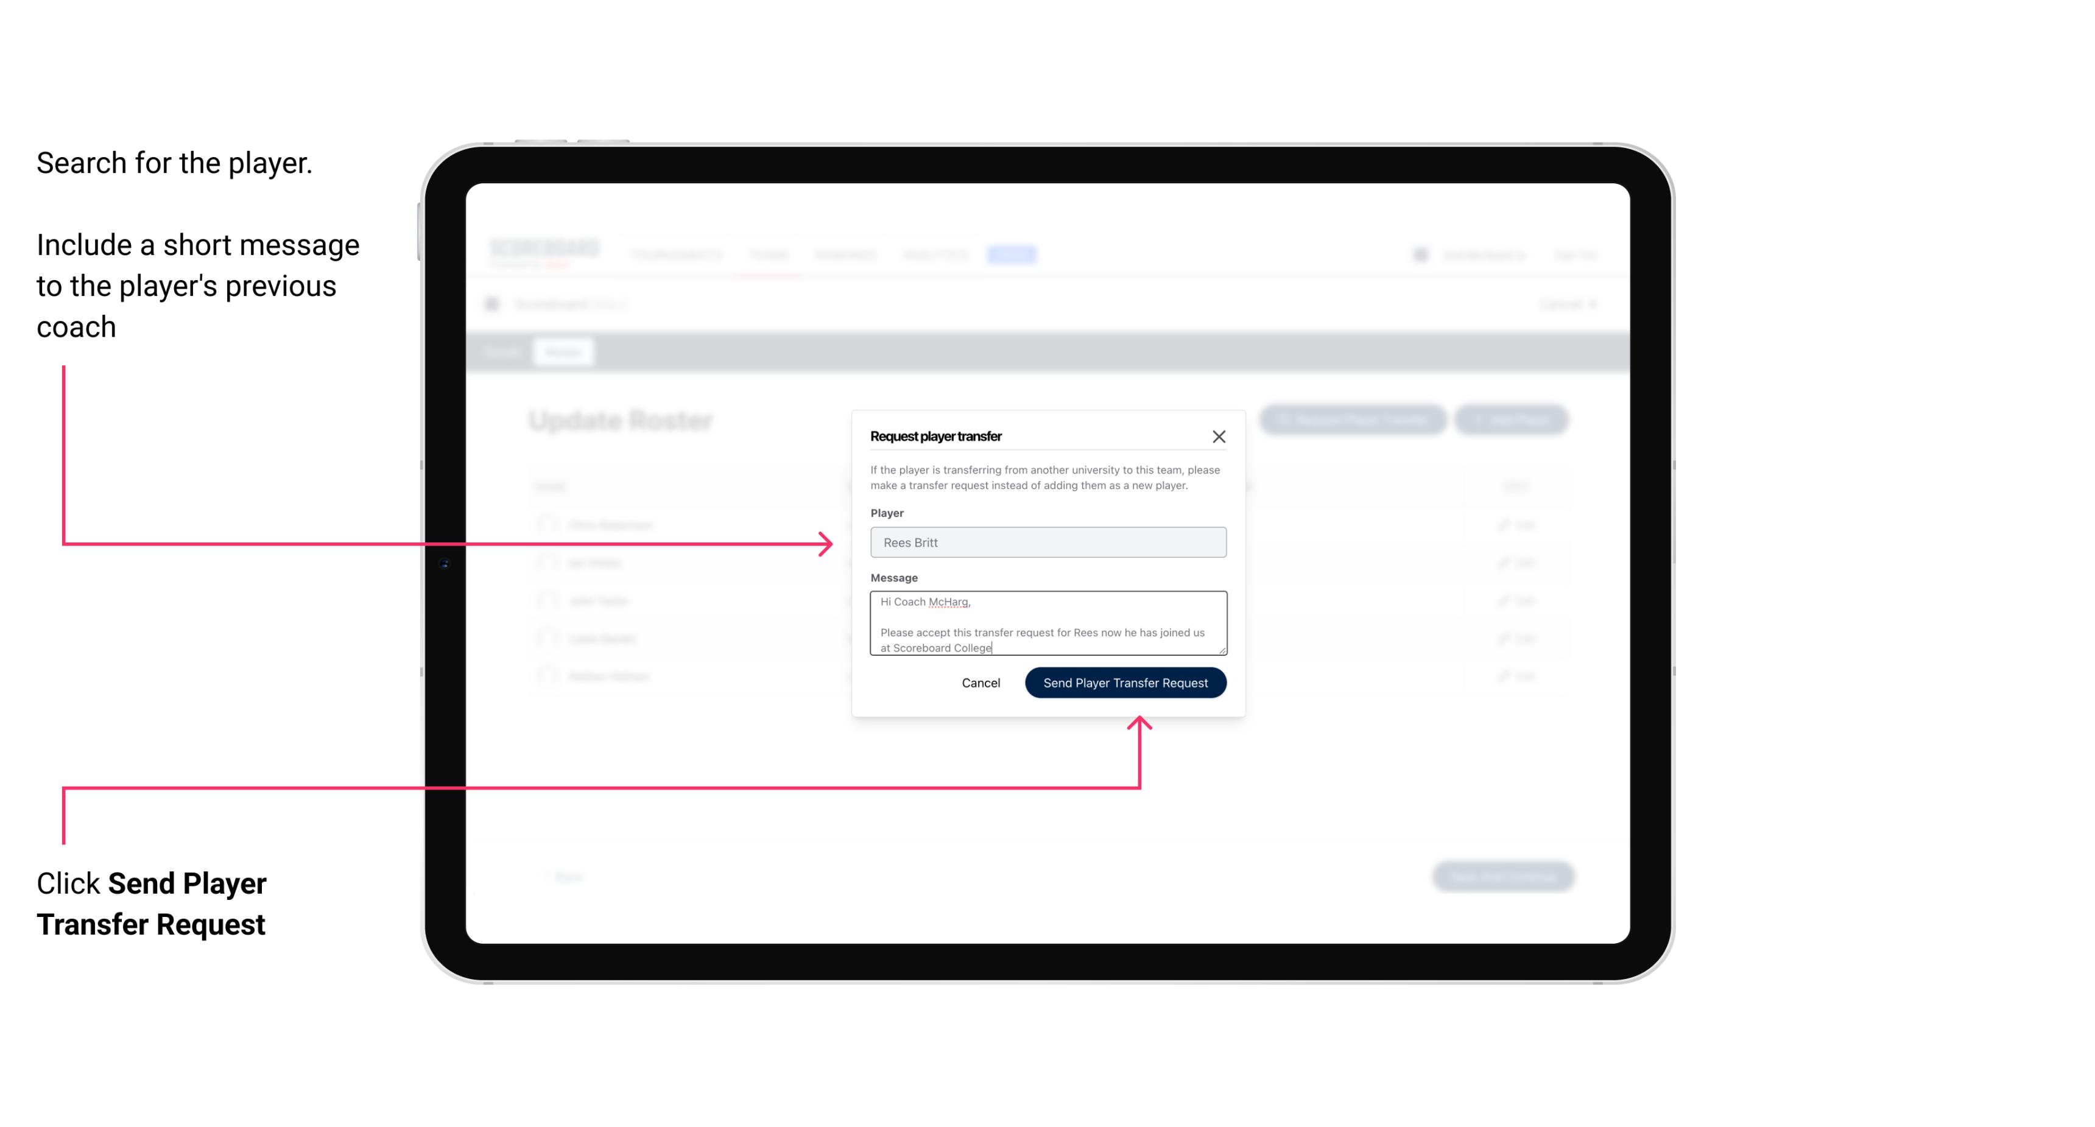The width and height of the screenshot is (2095, 1127).
Task: Click Send Player Transfer Request button
Action: click(x=1126, y=681)
